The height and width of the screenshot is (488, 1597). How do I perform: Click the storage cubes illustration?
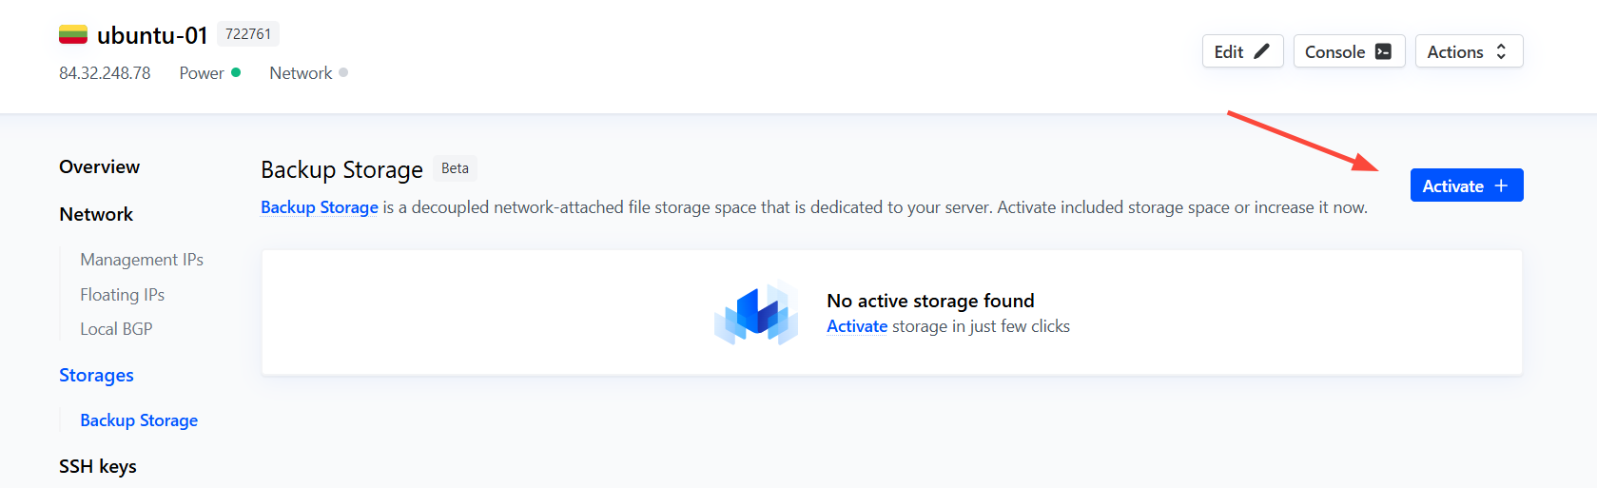pos(756,313)
